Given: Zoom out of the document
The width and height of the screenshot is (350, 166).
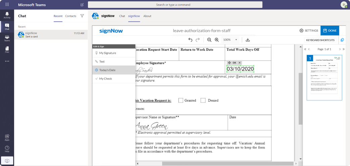Looking at the screenshot, I should (209, 40).
